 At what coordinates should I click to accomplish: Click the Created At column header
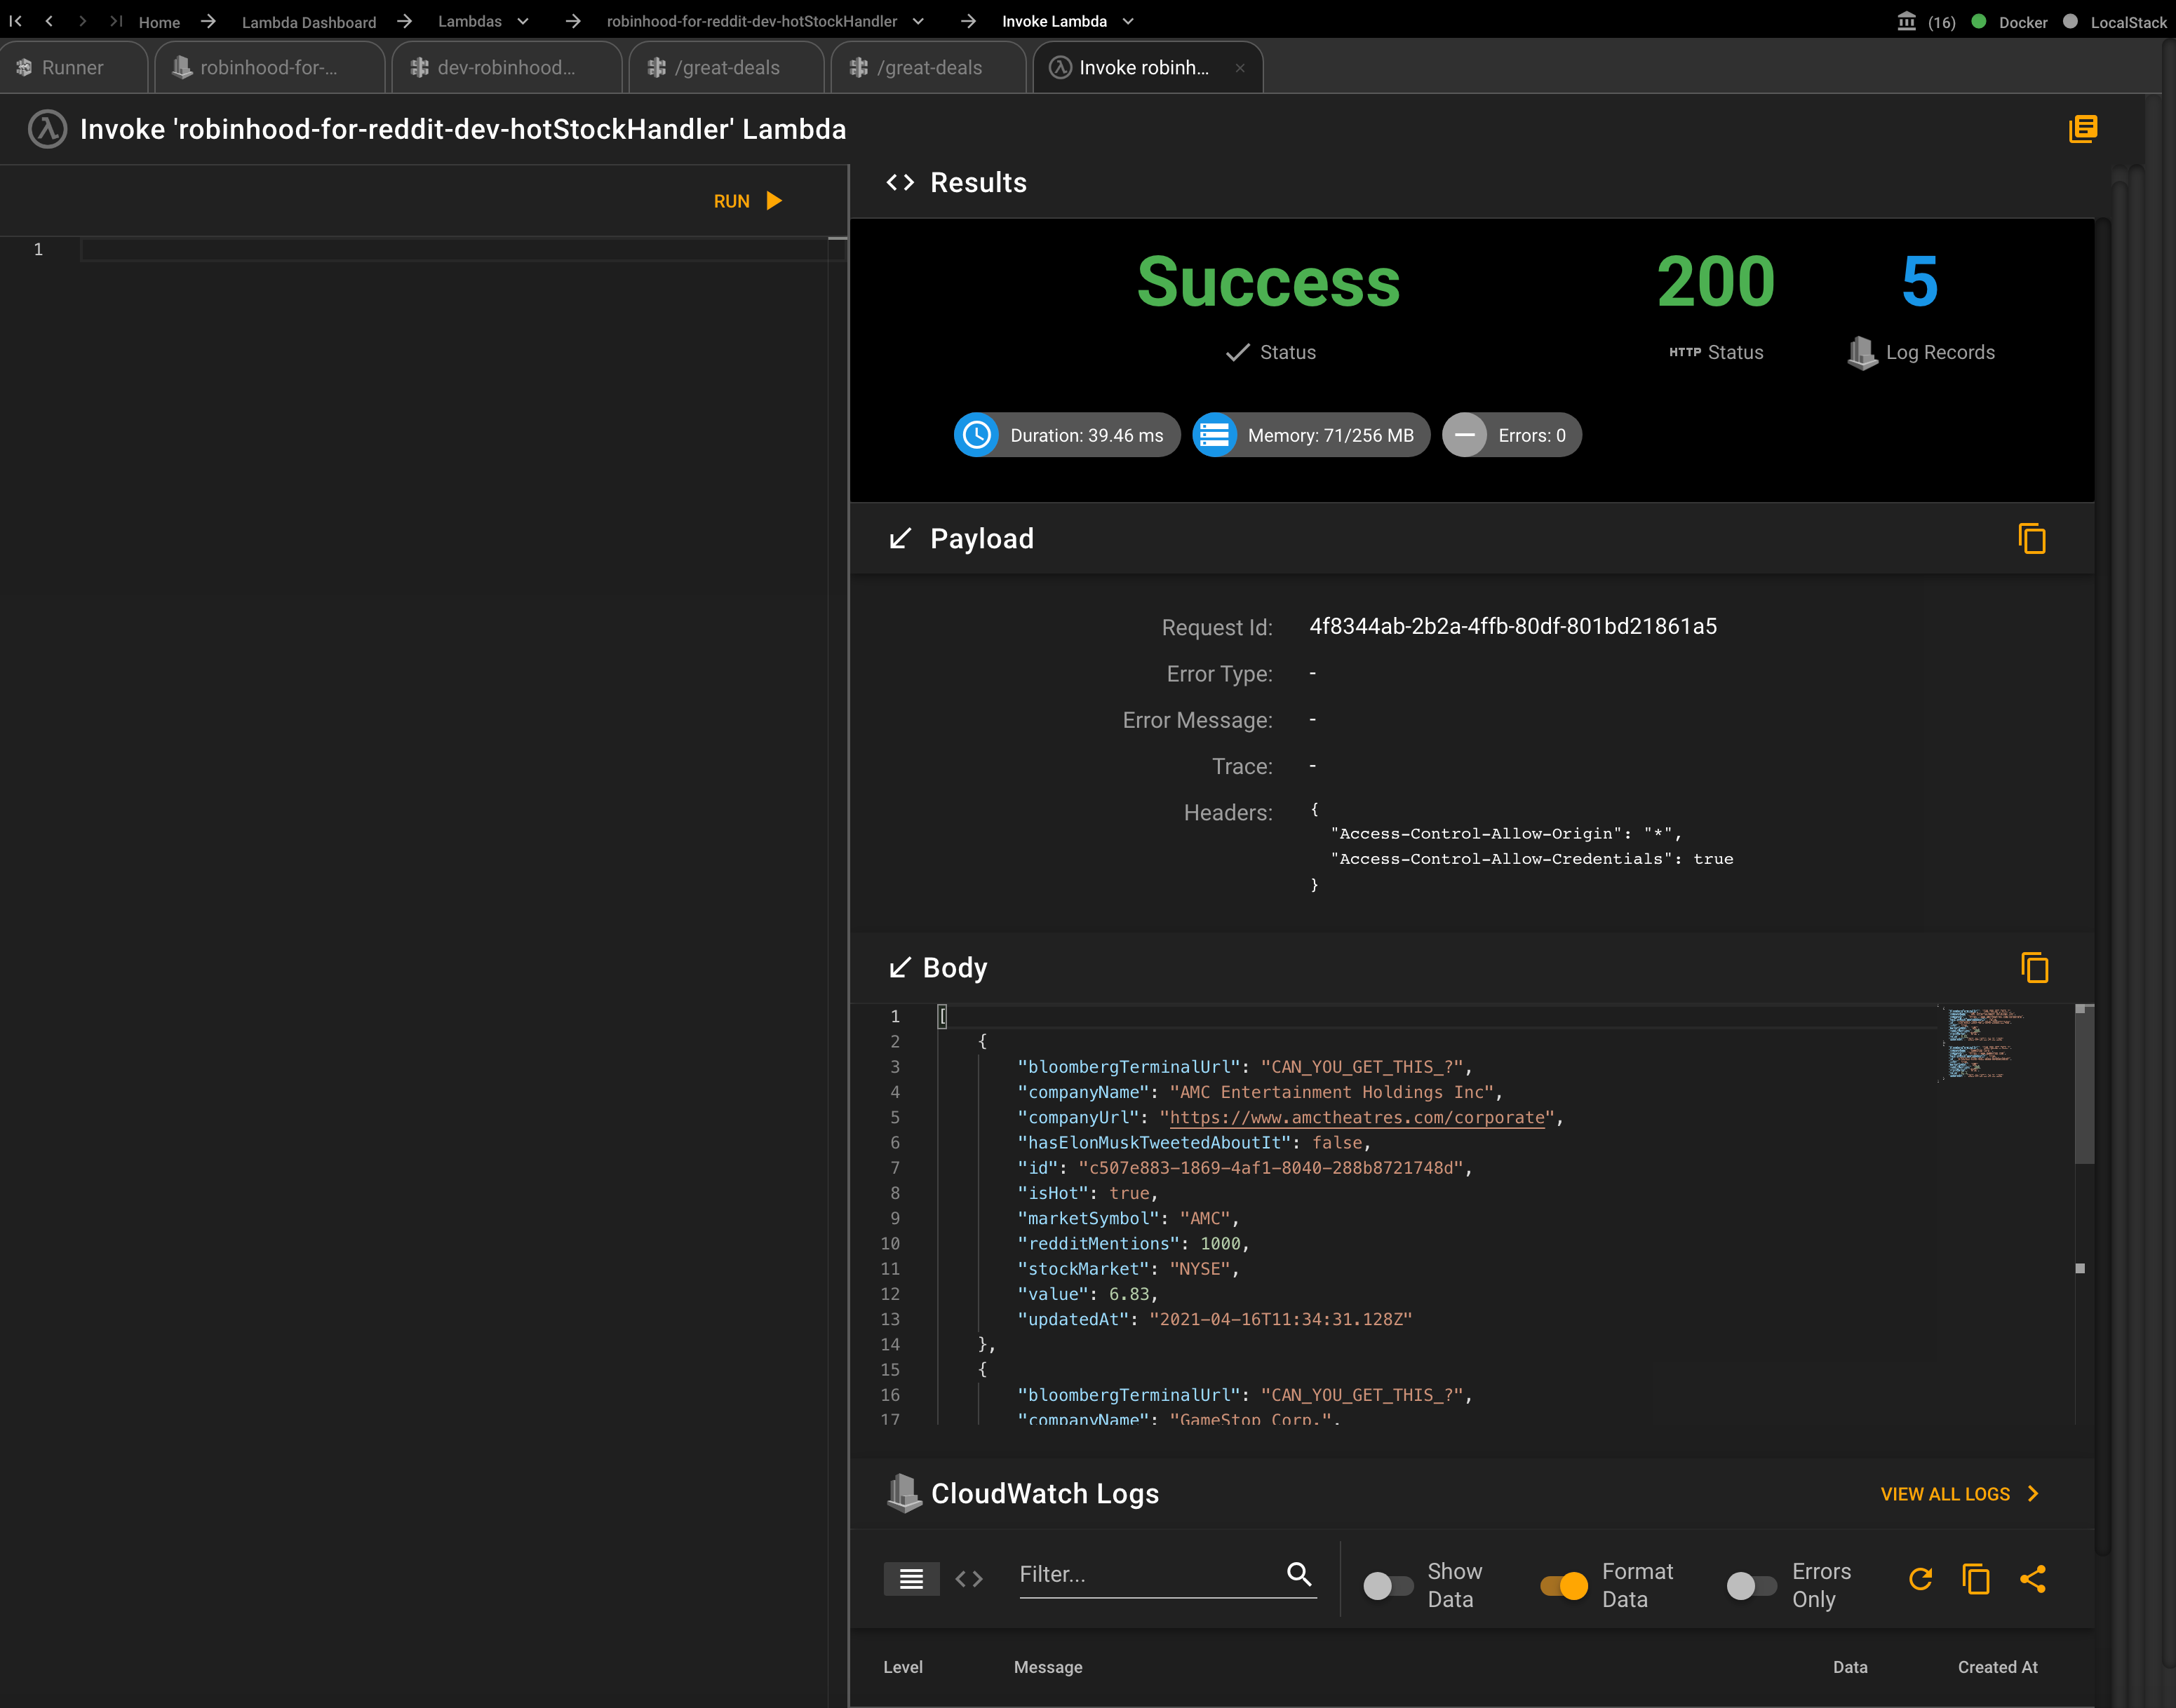1997,1667
